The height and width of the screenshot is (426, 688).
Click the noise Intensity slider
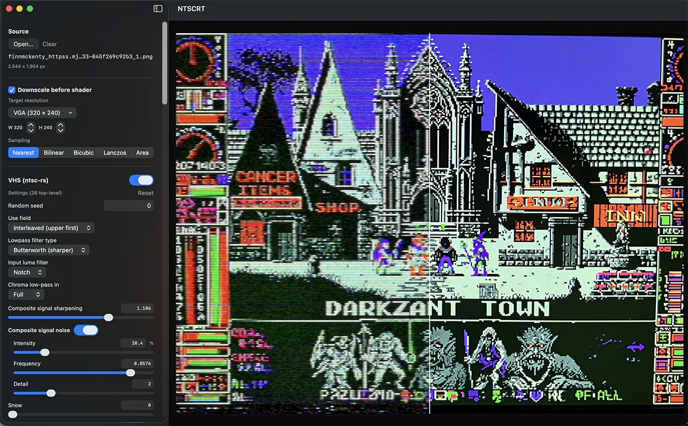coord(83,352)
